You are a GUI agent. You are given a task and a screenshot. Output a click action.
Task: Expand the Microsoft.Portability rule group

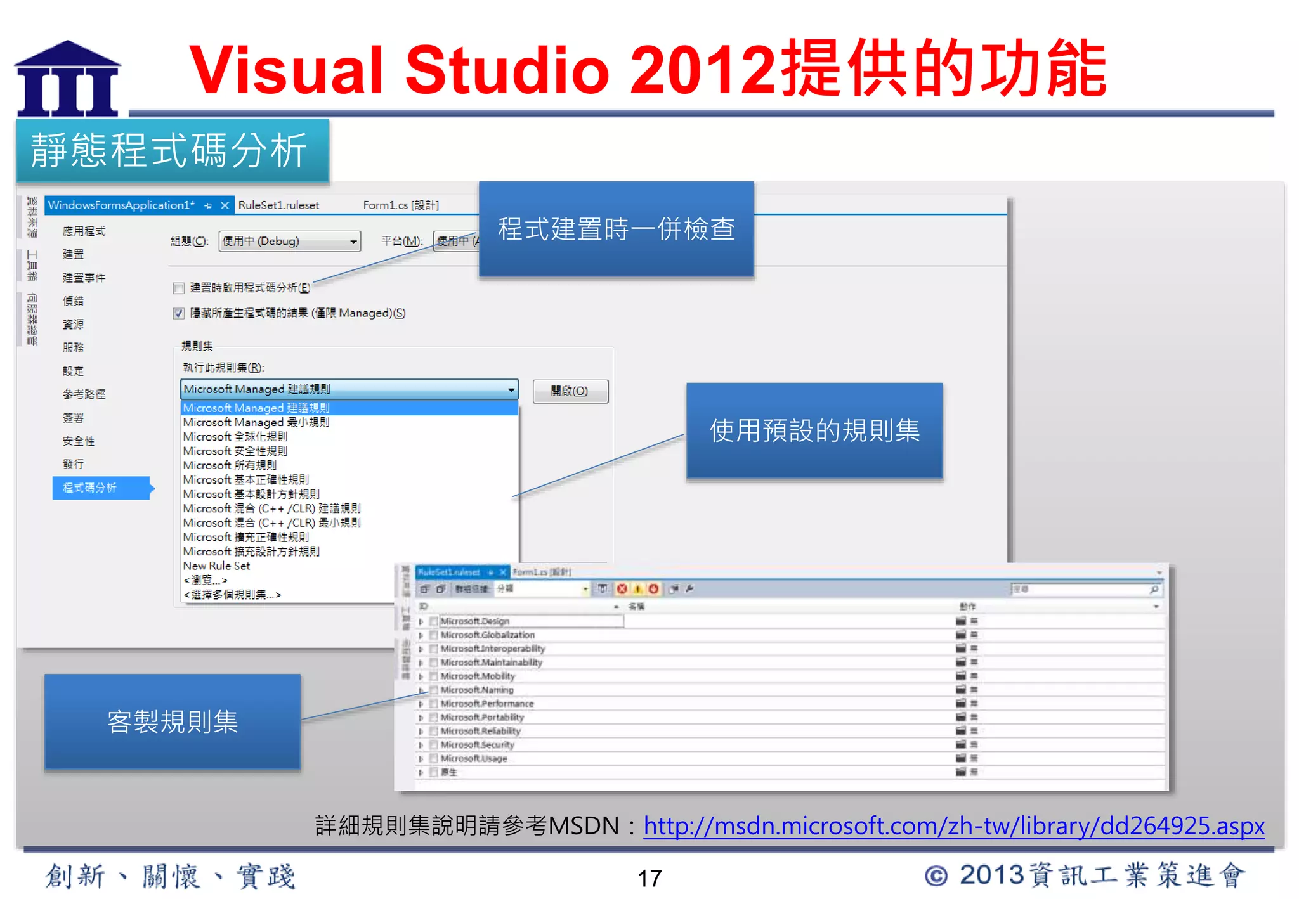click(421, 717)
